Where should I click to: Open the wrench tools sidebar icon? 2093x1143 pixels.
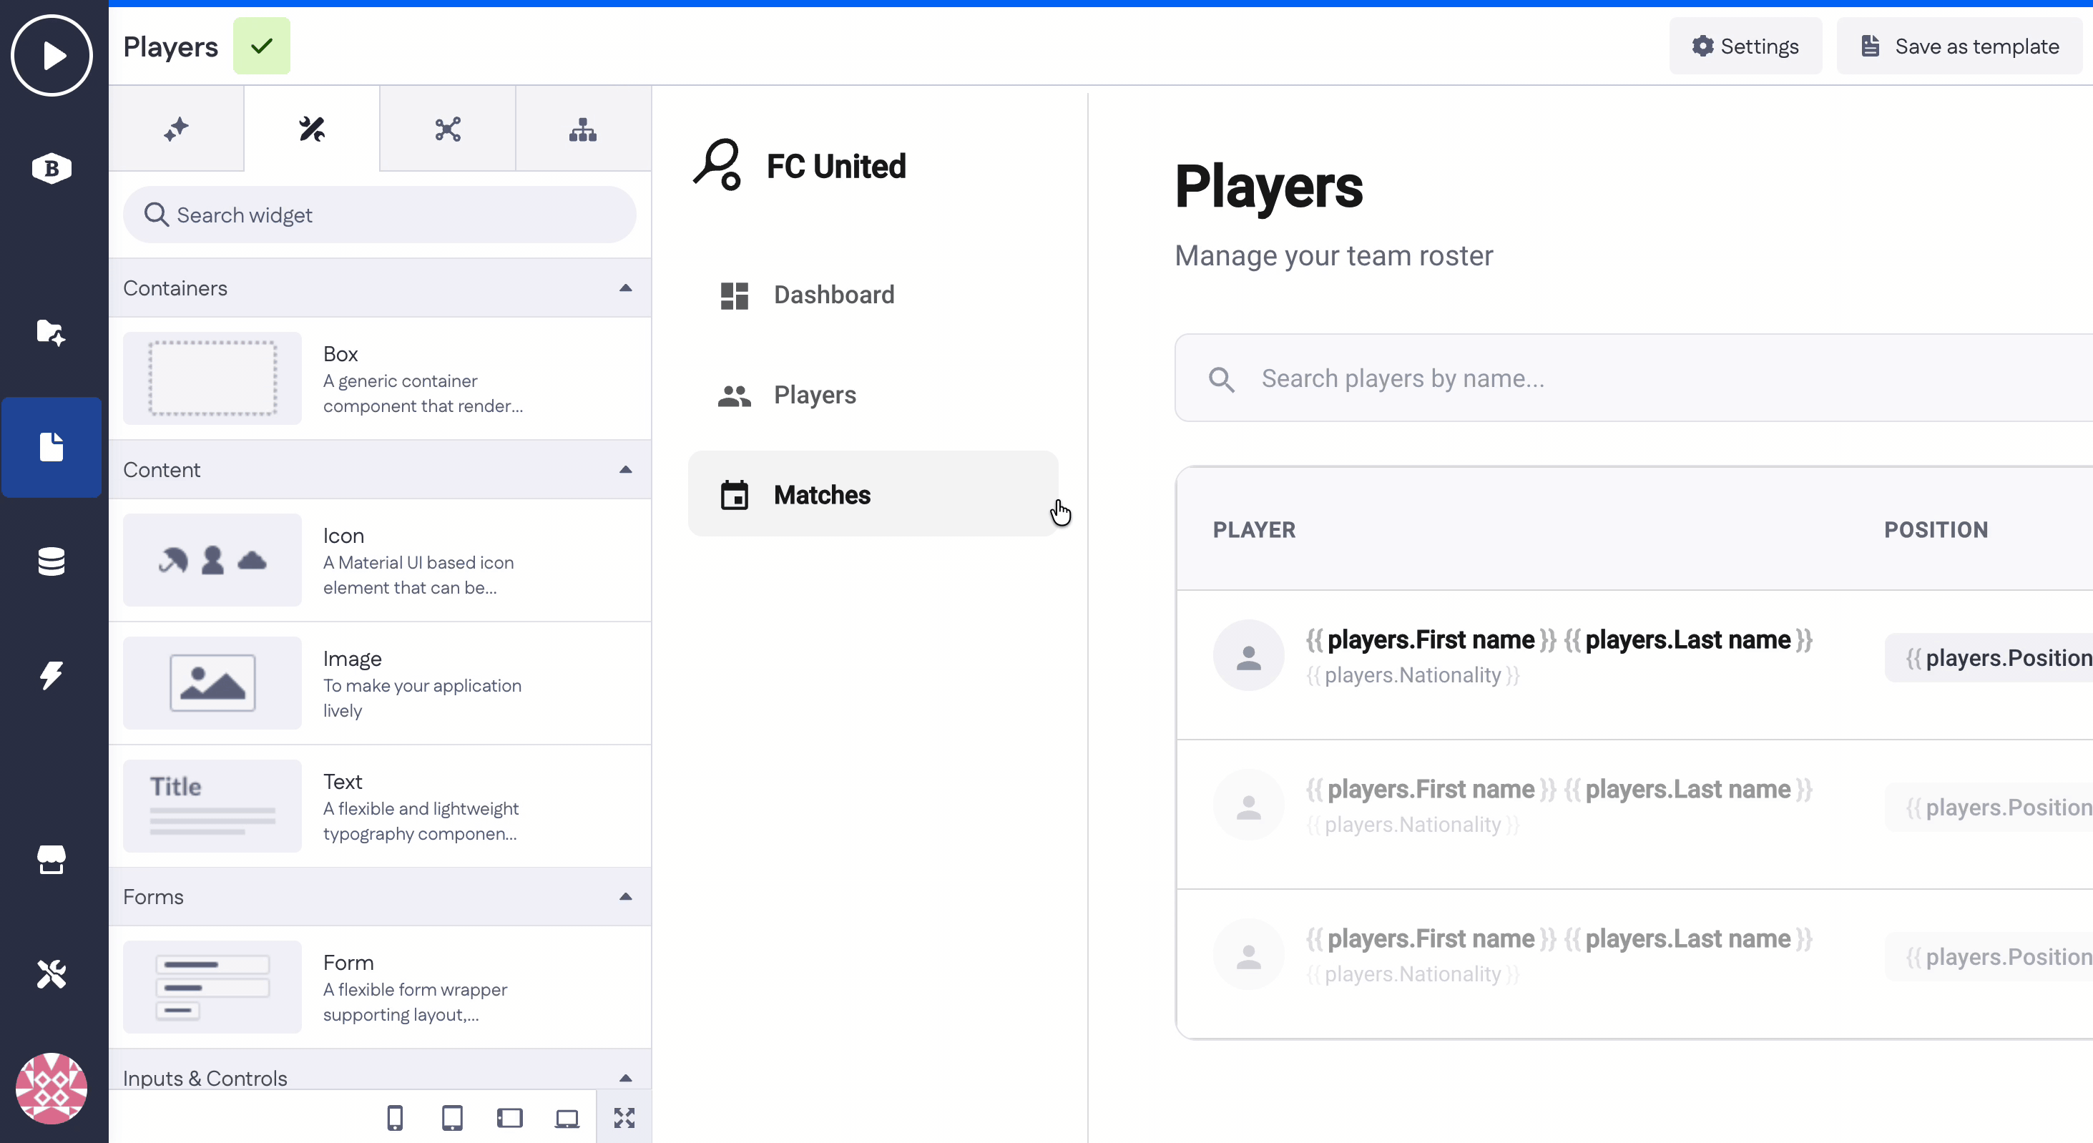pyautogui.click(x=52, y=973)
